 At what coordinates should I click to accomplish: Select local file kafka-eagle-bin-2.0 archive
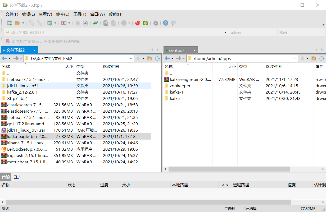[76, 136]
